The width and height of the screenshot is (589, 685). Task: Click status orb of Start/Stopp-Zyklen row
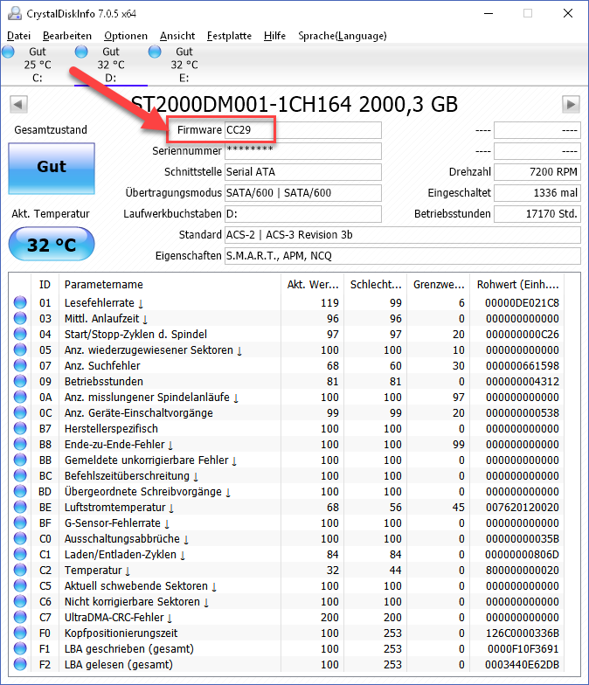(20, 334)
